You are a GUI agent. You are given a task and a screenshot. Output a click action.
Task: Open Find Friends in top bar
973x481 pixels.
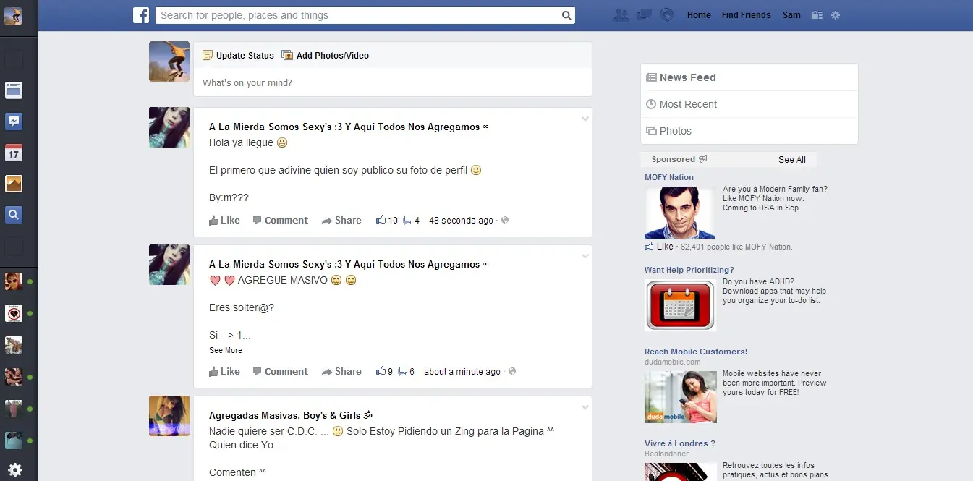[746, 15]
